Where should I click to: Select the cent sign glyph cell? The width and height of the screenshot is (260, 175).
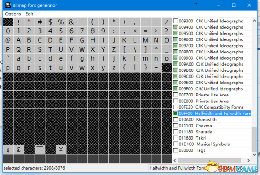8,149
